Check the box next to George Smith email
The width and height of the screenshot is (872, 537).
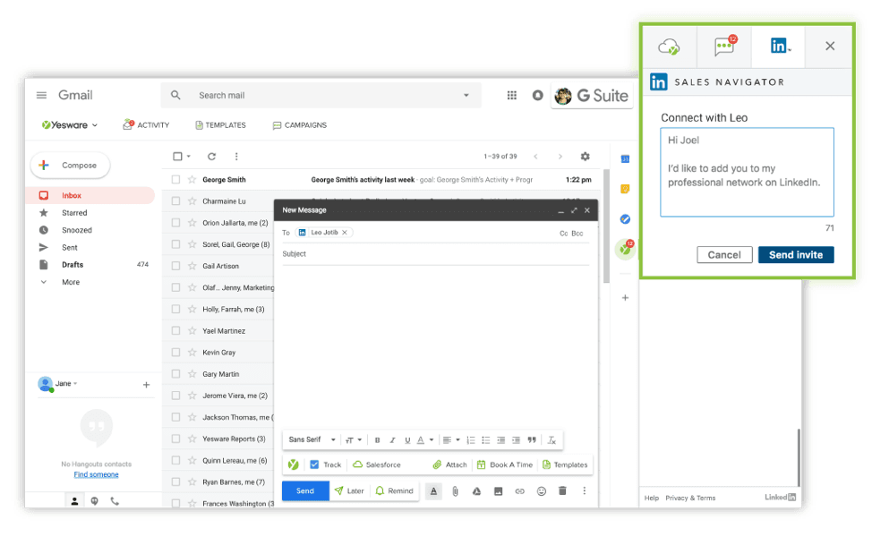[176, 180]
